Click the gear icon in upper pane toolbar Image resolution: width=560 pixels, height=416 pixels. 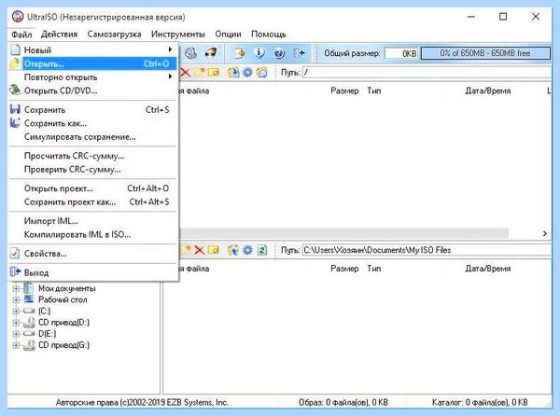tap(247, 73)
